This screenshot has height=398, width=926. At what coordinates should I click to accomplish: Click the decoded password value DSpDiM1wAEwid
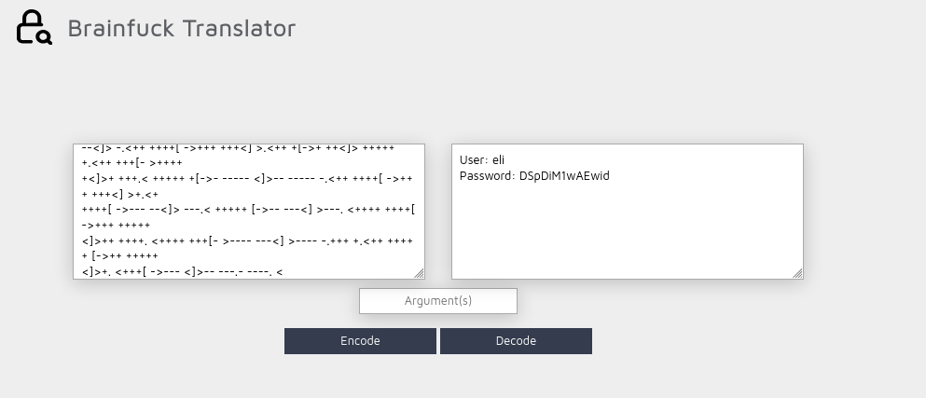[564, 176]
